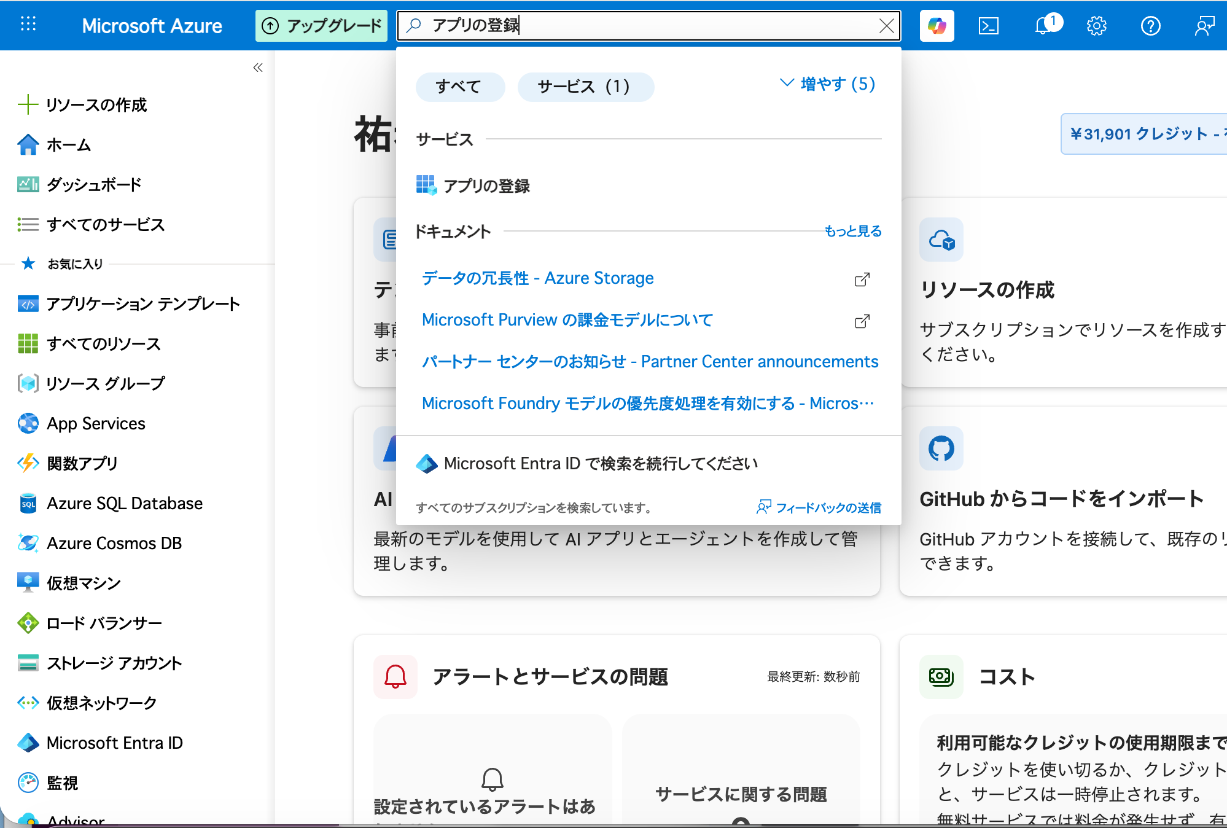1227x828 pixels.
Task: Click the 関数アプリ lightning icon
Action: [28, 463]
